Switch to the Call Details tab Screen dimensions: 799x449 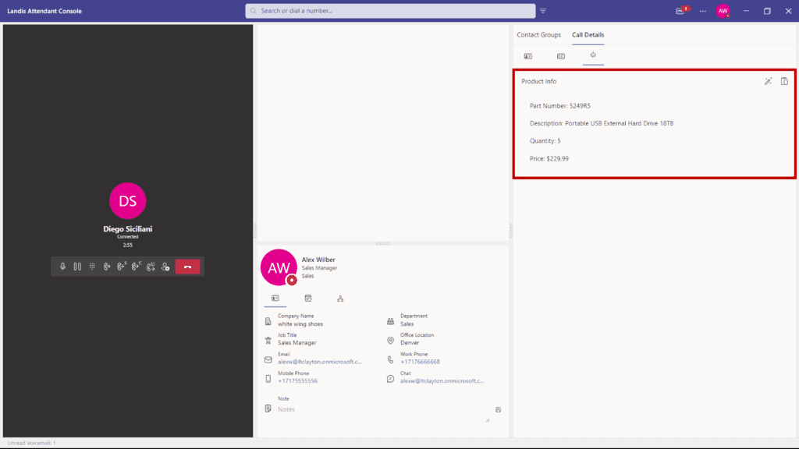[x=588, y=35]
